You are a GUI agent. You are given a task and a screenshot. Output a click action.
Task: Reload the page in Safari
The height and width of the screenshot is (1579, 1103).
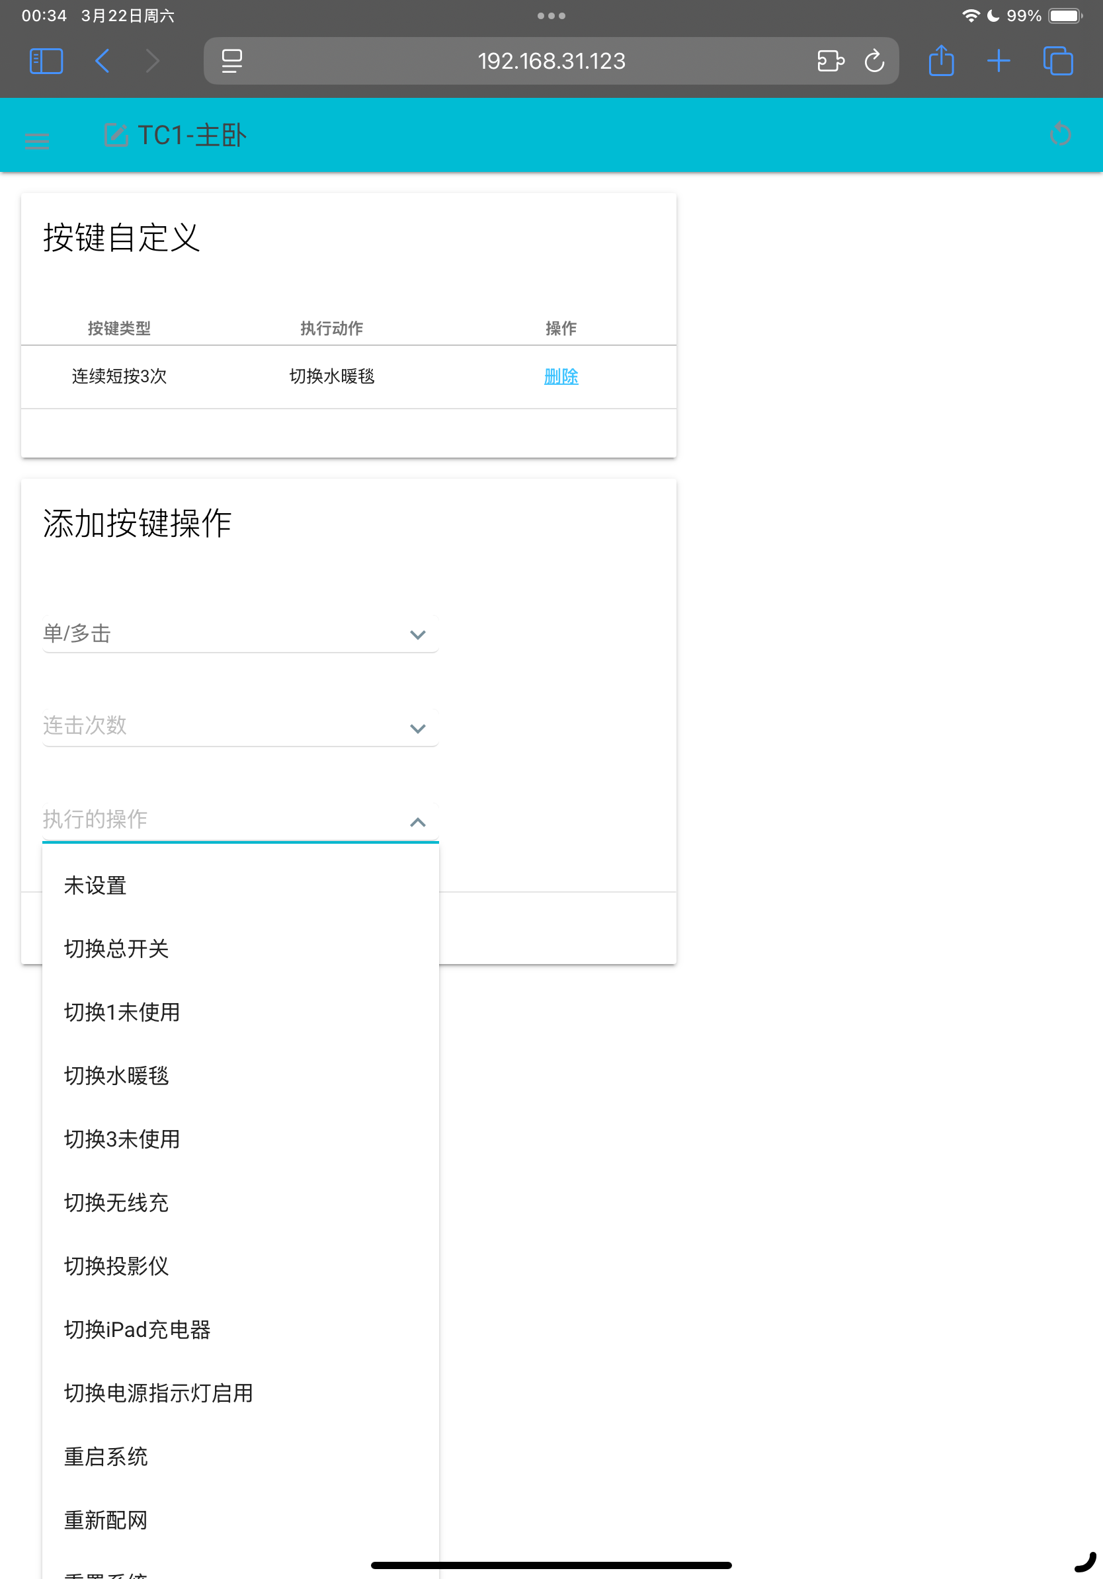(x=874, y=61)
